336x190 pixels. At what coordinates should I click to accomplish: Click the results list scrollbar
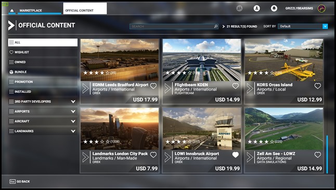(327, 154)
